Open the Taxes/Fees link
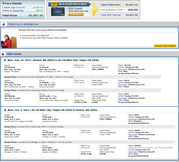 pos(18,10)
